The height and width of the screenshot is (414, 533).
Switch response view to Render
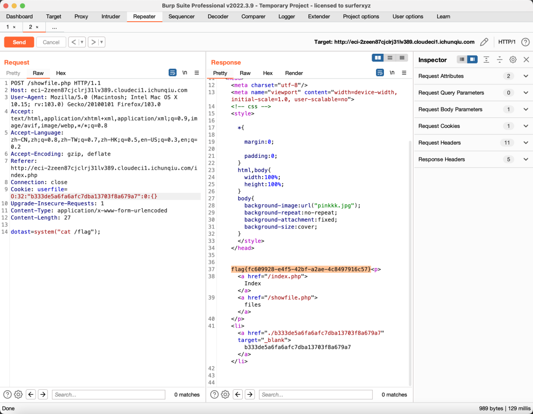point(294,73)
